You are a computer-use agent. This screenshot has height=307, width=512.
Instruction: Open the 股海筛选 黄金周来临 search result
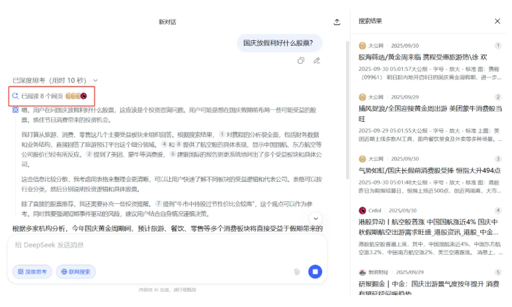(x=422, y=57)
